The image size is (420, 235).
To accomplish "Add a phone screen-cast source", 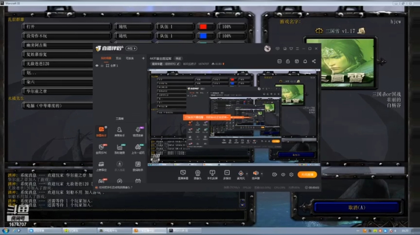I will coord(212,175).
